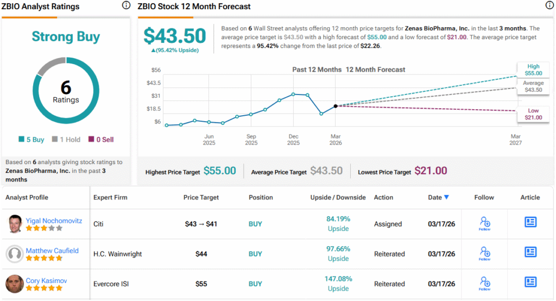The width and height of the screenshot is (556, 301).
Task: Click the 1 Hold legend swatch
Action: pos(54,140)
